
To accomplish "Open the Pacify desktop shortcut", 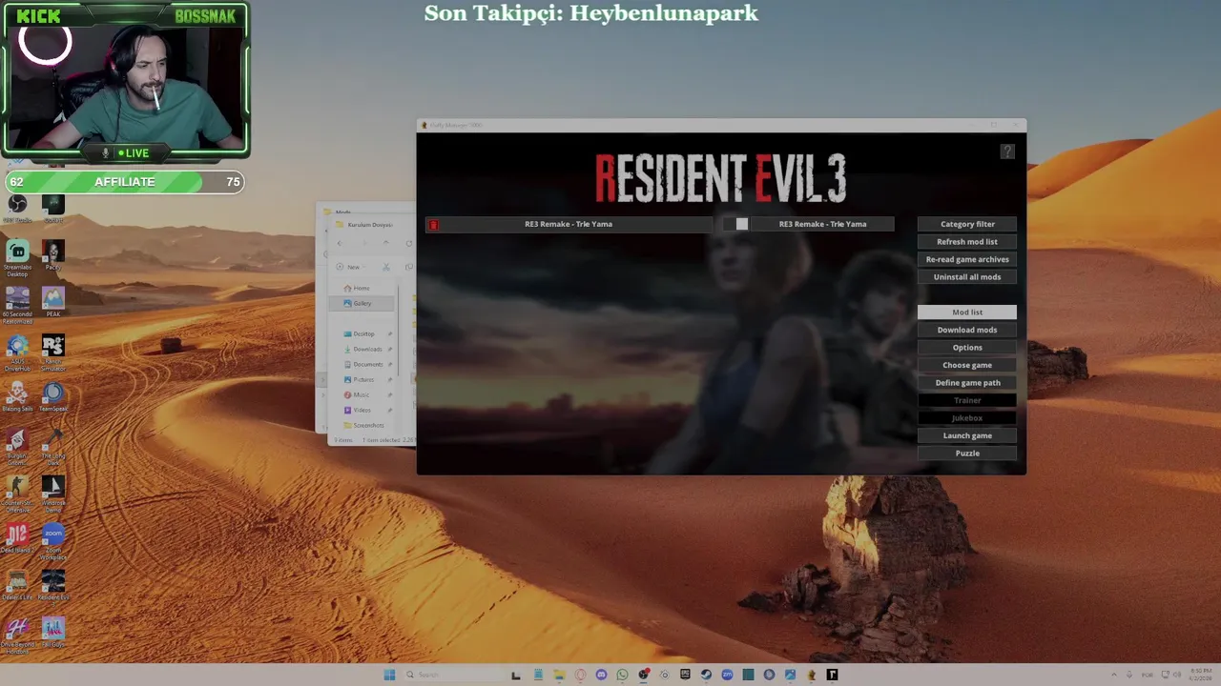I will pos(52,254).
